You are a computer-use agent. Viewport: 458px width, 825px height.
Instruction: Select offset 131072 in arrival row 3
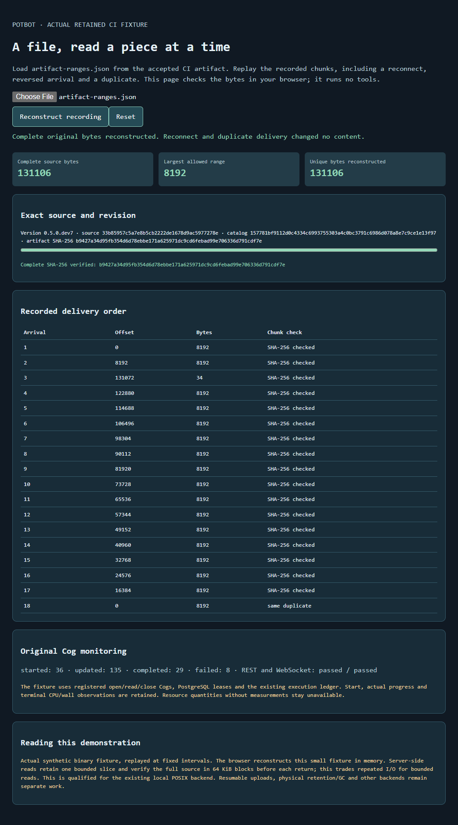point(125,378)
